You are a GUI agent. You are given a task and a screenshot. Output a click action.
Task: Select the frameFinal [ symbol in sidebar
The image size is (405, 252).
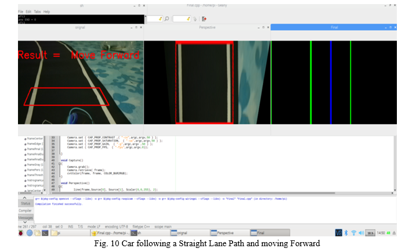pos(35,149)
